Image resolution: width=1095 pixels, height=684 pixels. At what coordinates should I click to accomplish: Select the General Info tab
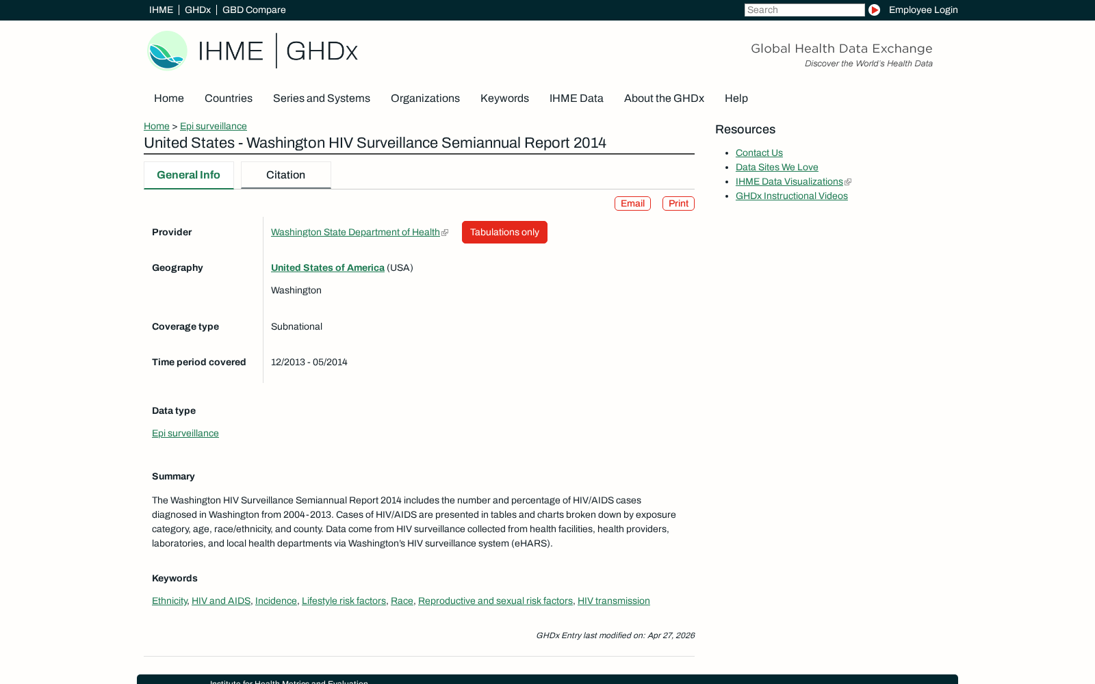pyautogui.click(x=189, y=175)
